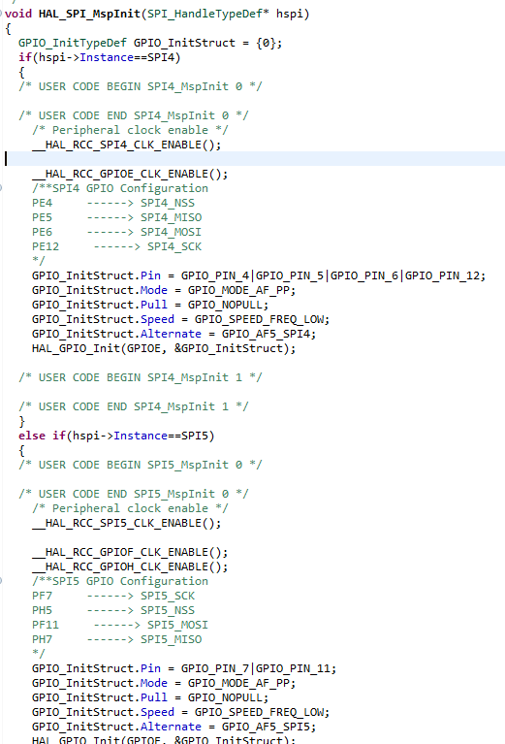Click the /**SPI5 GPIO Configuration comment
This screenshot has width=505, height=744.
[120, 581]
